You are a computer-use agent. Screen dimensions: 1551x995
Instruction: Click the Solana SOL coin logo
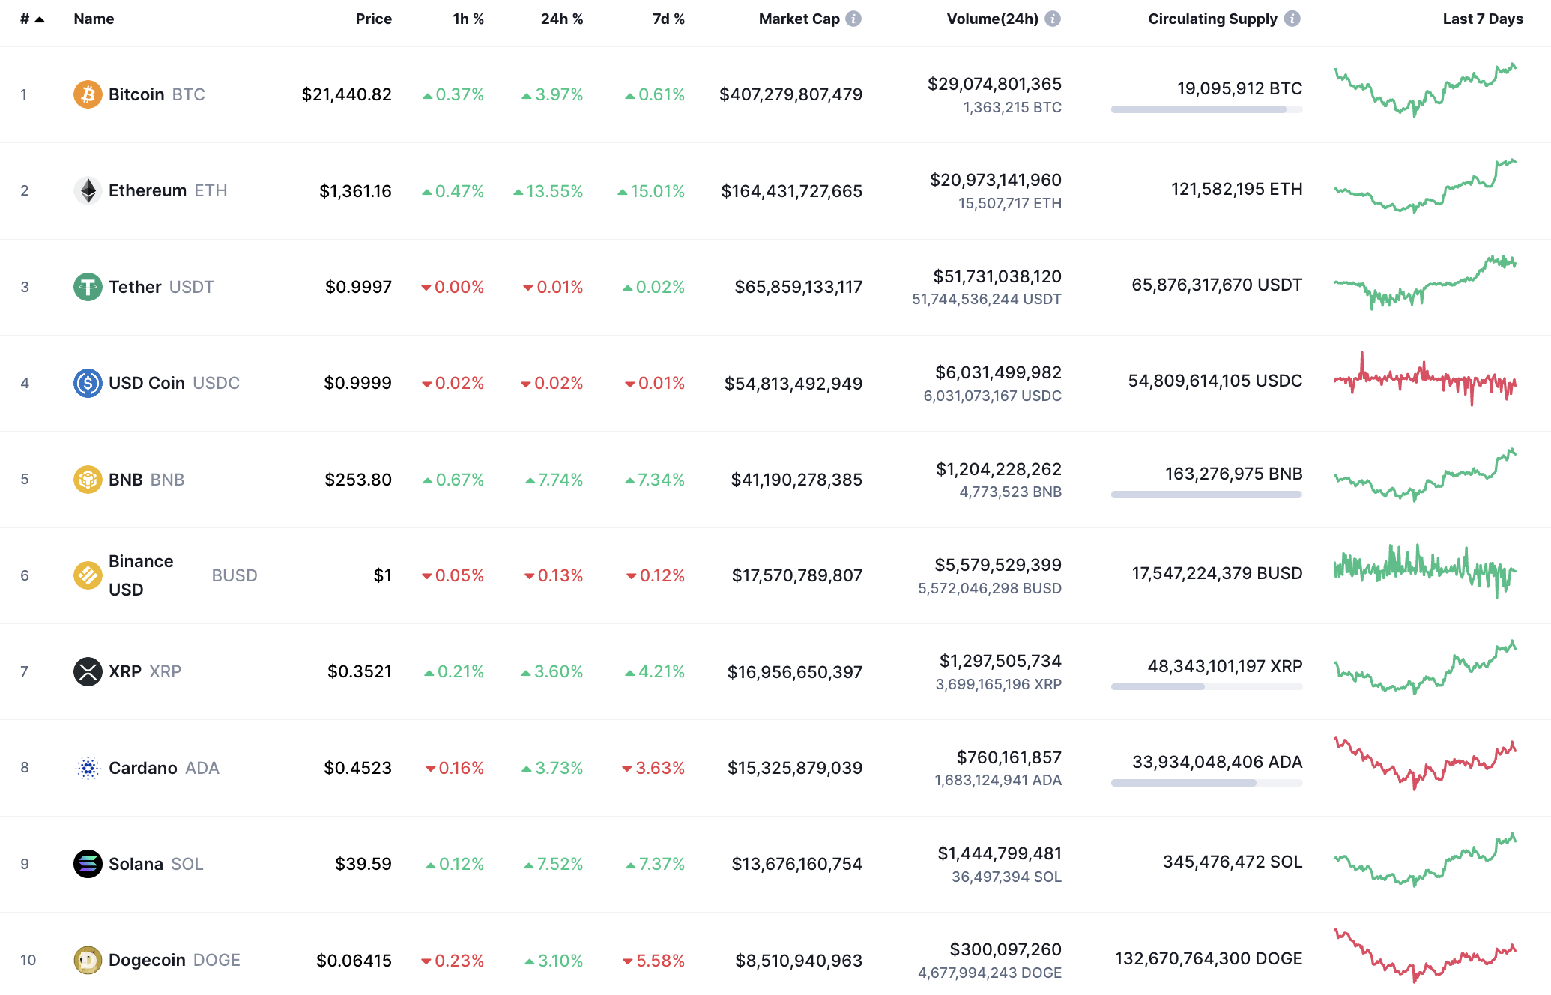click(88, 863)
